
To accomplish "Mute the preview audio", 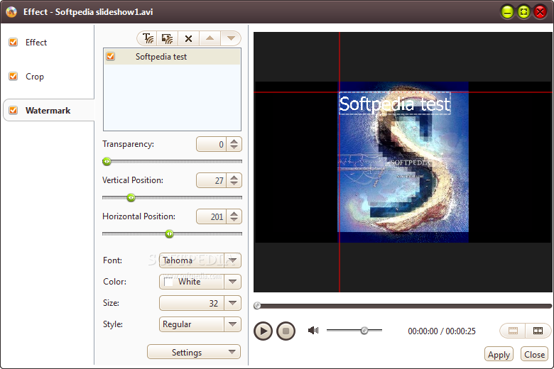I will [x=313, y=330].
